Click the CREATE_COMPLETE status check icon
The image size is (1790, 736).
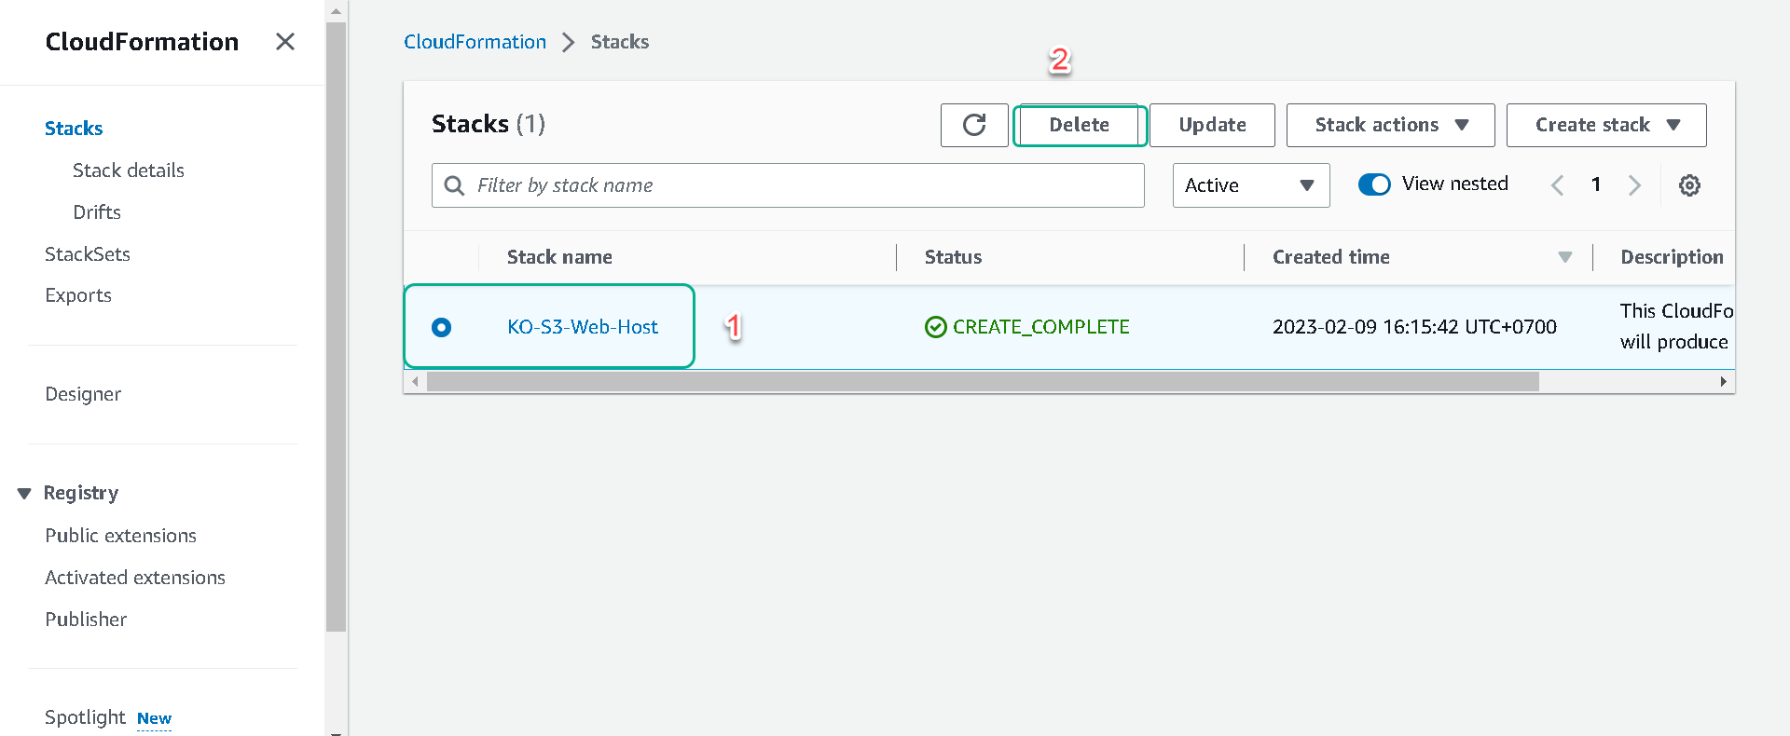coord(935,327)
